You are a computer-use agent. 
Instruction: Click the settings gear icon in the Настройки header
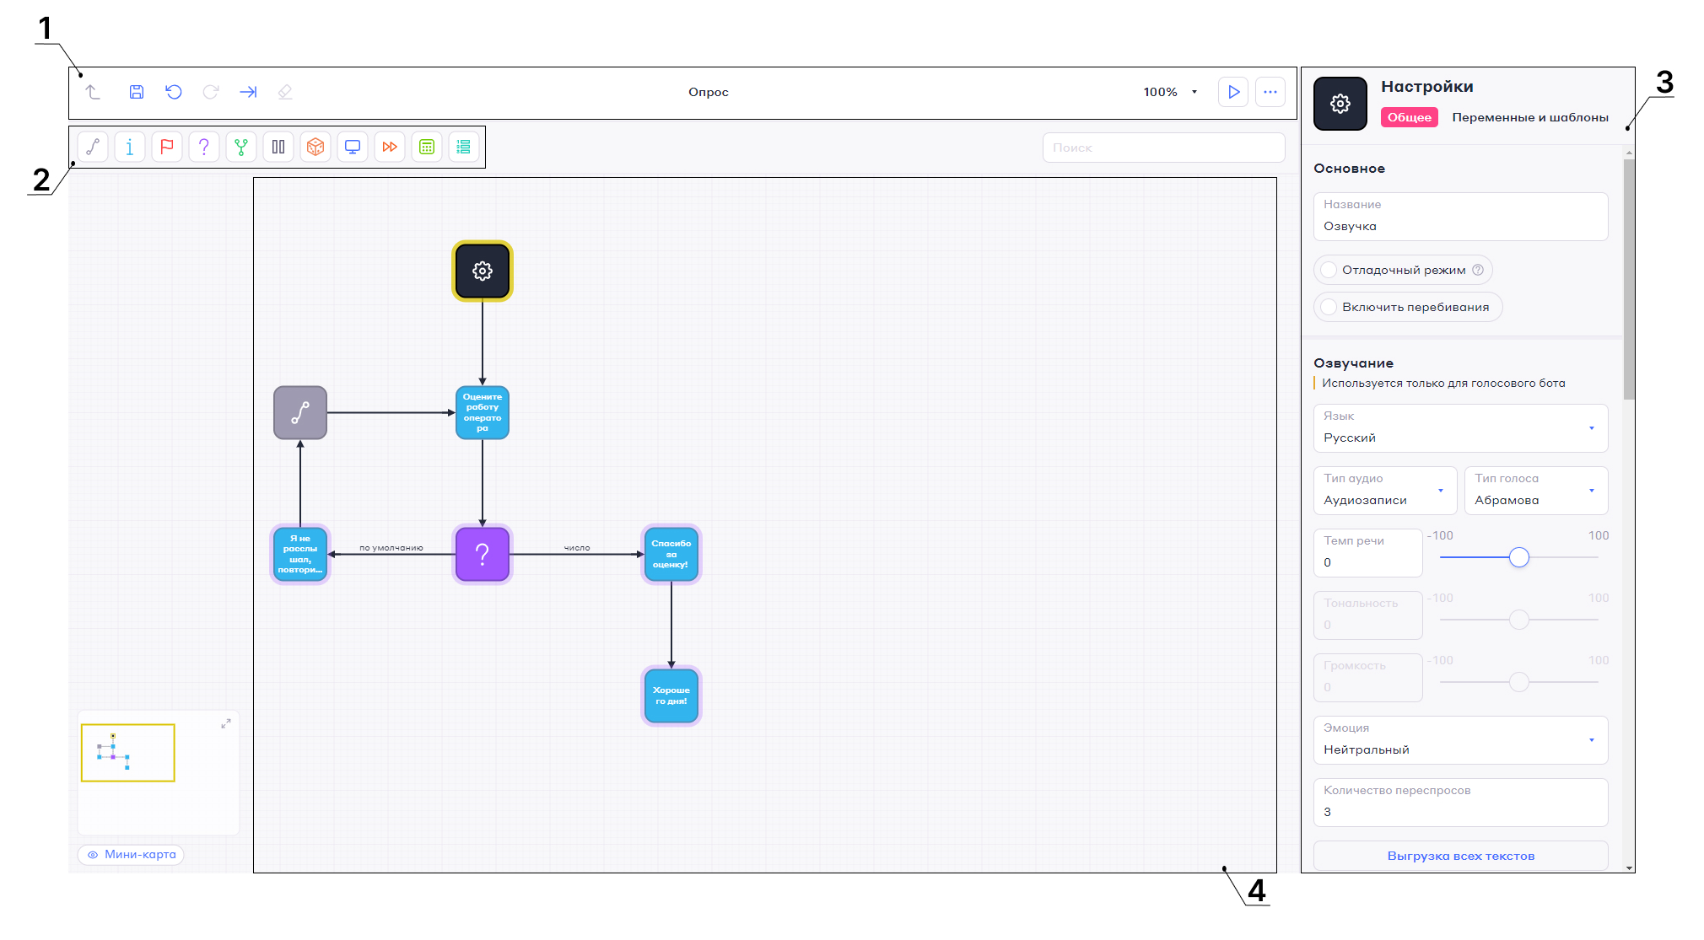point(1340,104)
